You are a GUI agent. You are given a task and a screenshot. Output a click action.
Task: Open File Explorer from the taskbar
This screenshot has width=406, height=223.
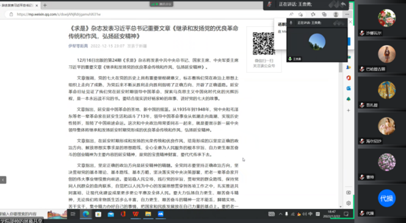148,214
